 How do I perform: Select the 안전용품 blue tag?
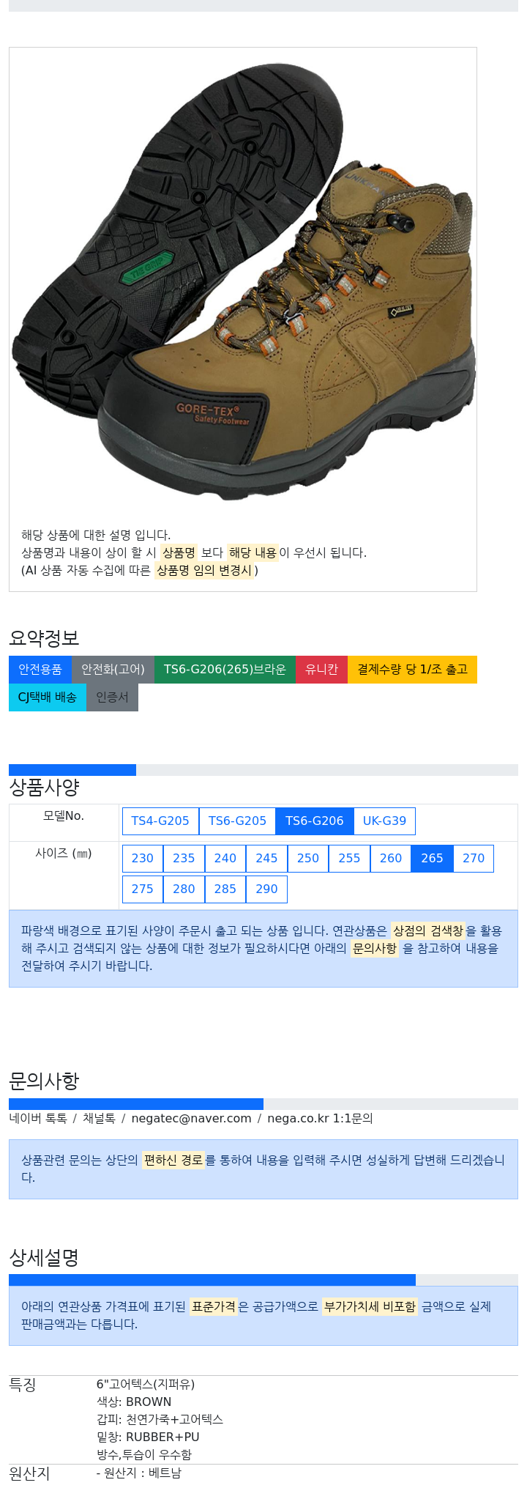pos(40,670)
